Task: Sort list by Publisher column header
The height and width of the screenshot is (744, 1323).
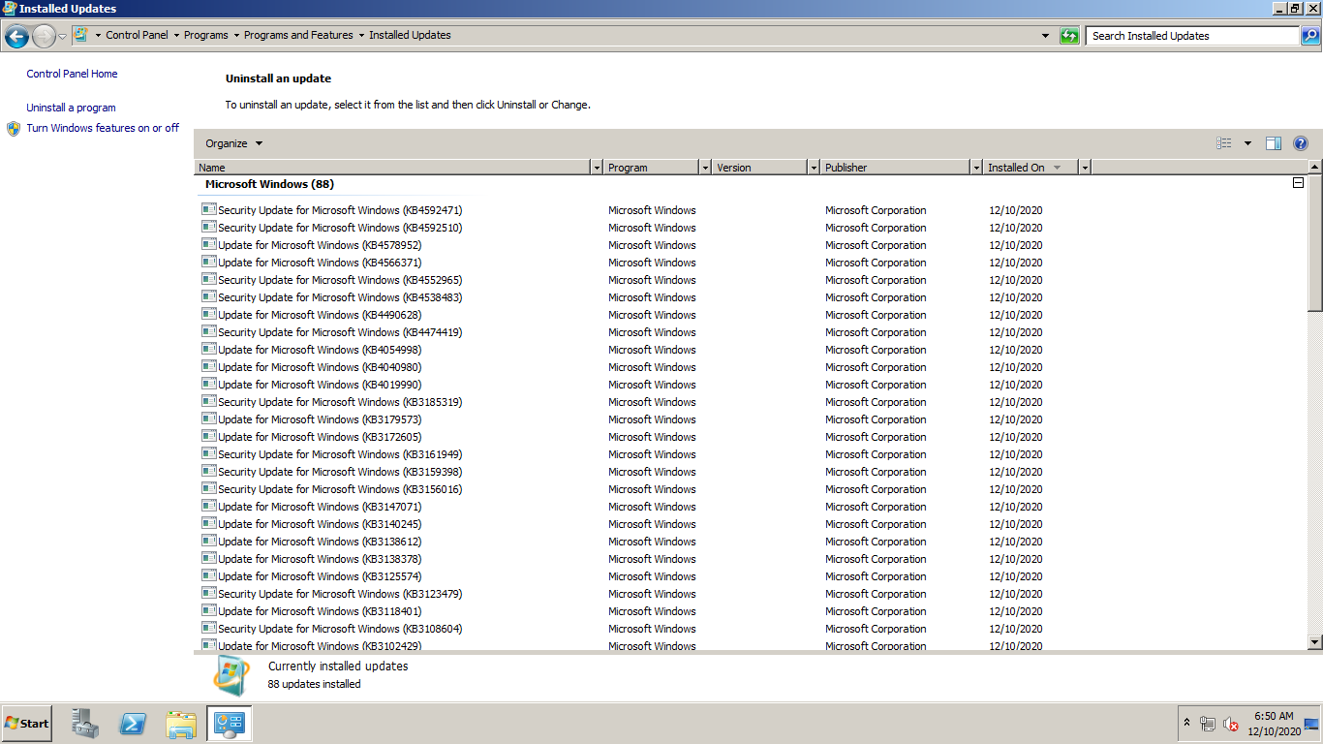Action: 896,168
